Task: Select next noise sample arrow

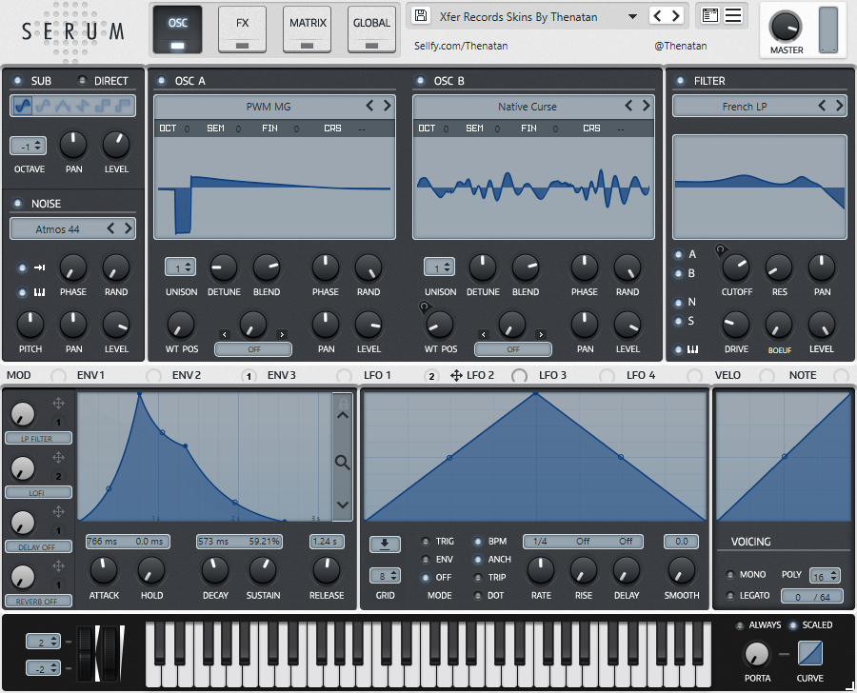Action: pos(128,228)
